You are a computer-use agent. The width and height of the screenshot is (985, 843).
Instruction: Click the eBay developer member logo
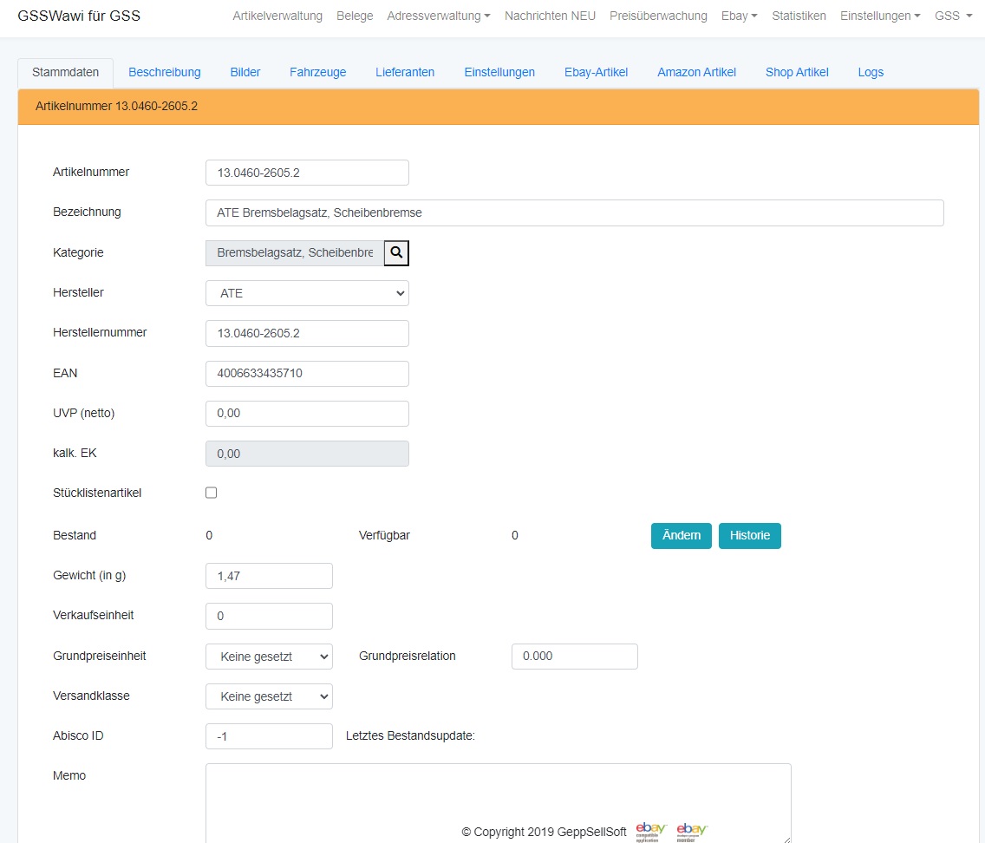click(x=692, y=831)
